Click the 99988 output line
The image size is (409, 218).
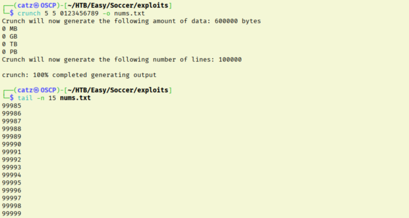pyautogui.click(x=12, y=129)
